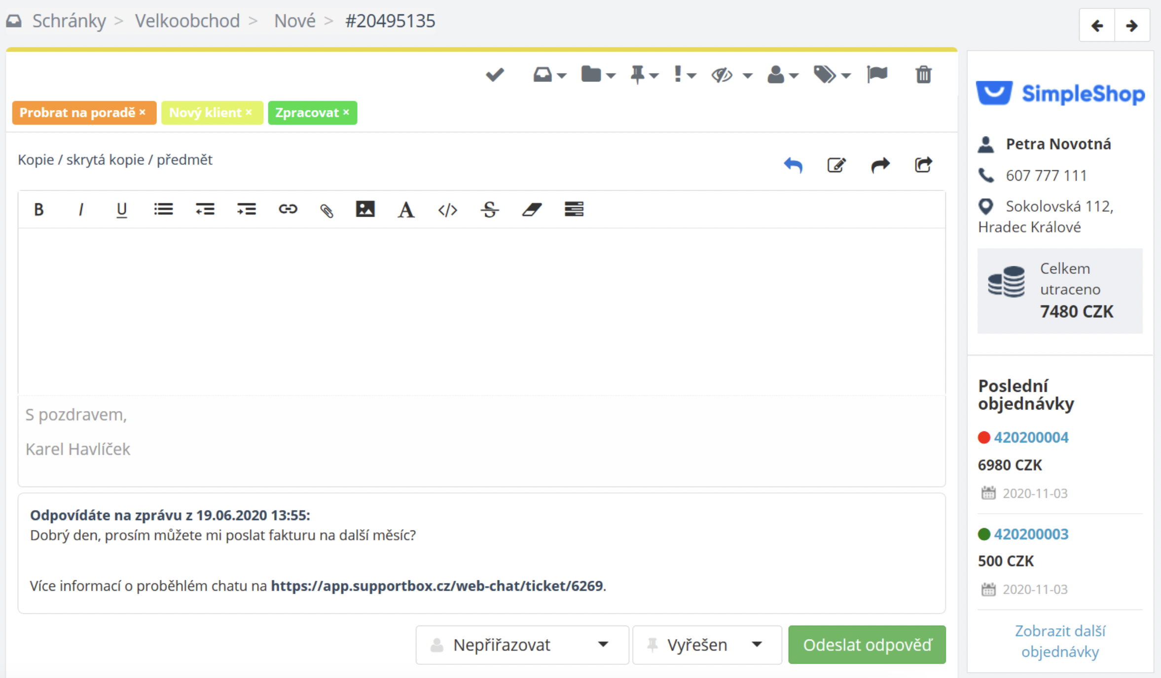The height and width of the screenshot is (678, 1161).
Task: Mark ticket as done with checkmark icon
Action: (x=494, y=75)
